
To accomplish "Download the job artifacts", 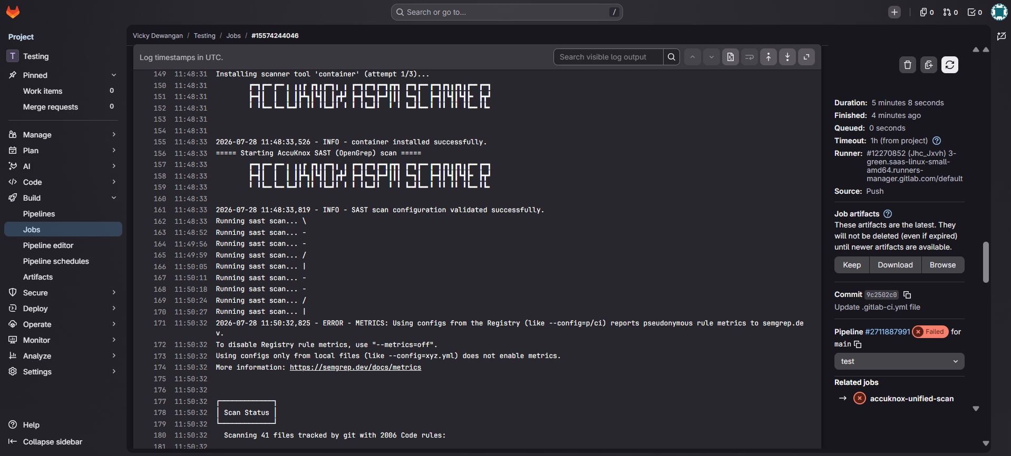I will tap(895, 265).
